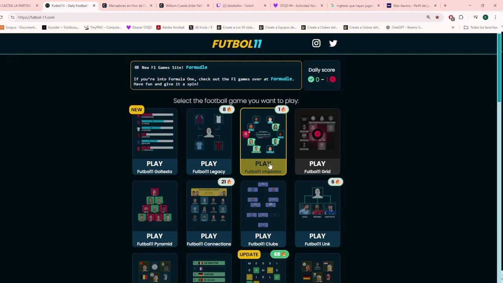Image resolution: width=503 pixels, height=283 pixels.
Task: Open the zoom magnifier icon in address bar
Action: pos(428,17)
